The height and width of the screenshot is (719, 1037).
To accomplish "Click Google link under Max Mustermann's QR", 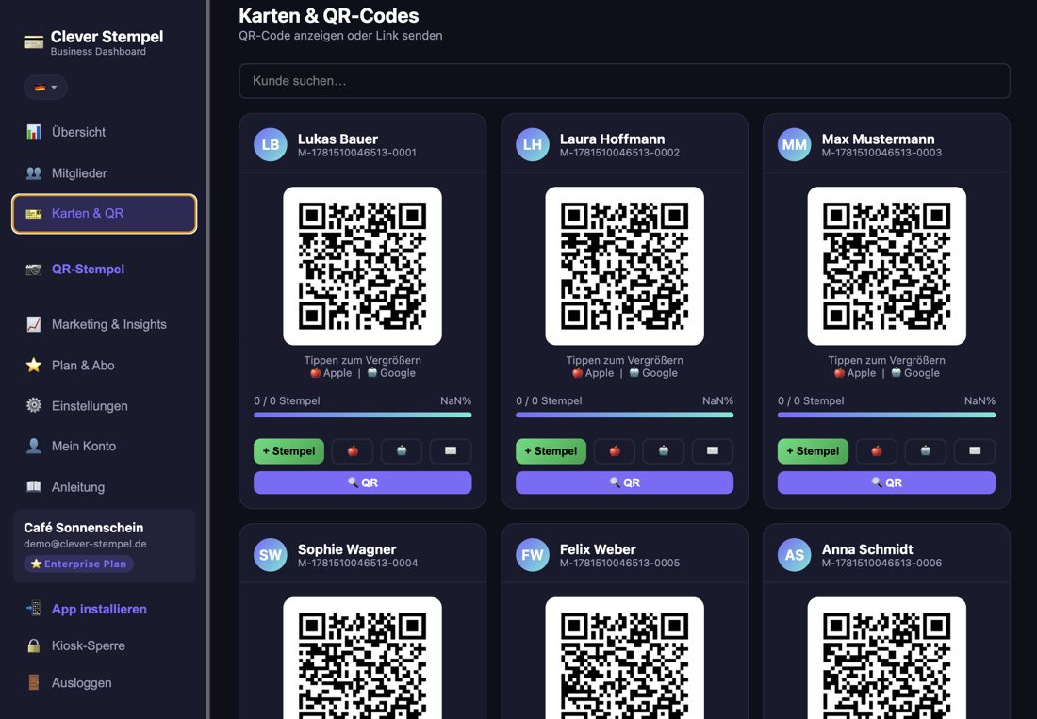I will pyautogui.click(x=915, y=373).
